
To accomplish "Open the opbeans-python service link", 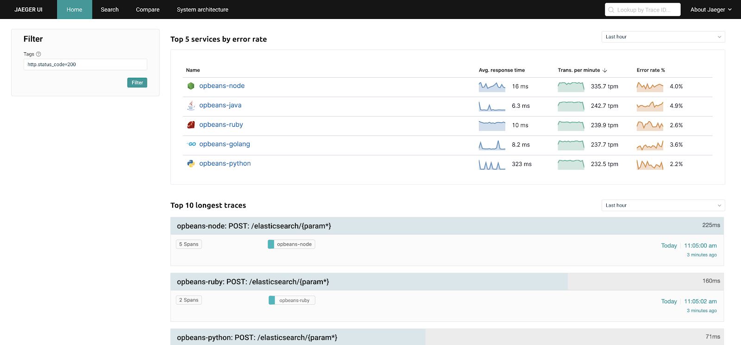I will pyautogui.click(x=225, y=164).
